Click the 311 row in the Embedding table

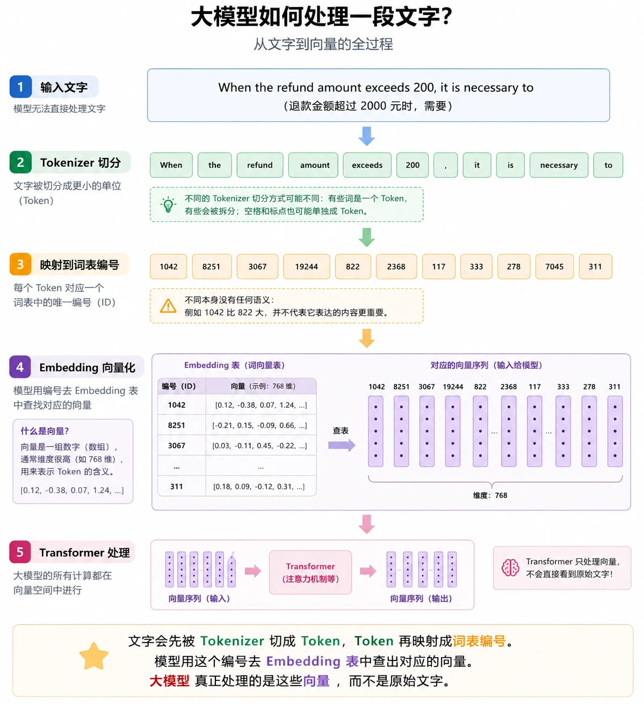pyautogui.click(x=237, y=486)
